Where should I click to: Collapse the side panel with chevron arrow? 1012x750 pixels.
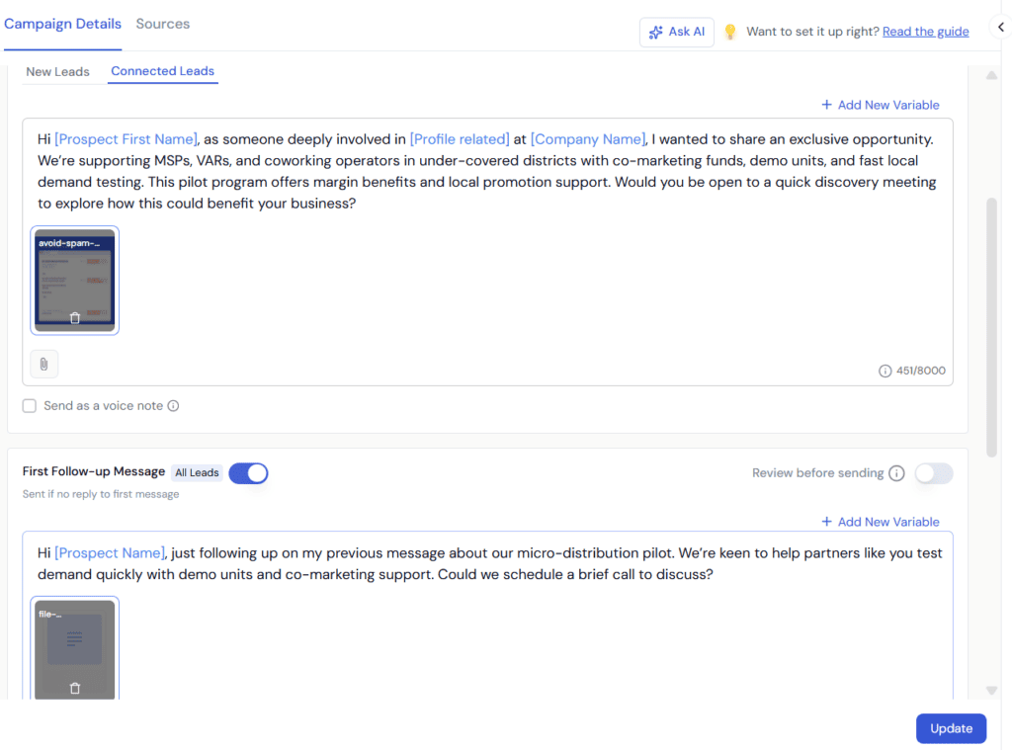pyautogui.click(x=1001, y=27)
